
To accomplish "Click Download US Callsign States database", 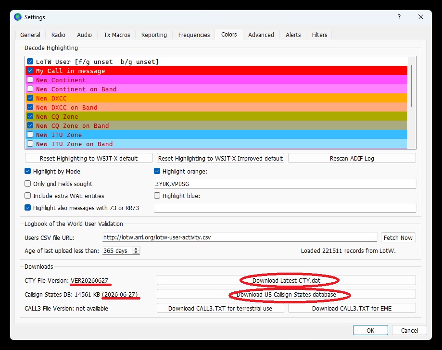I will pos(286,294).
